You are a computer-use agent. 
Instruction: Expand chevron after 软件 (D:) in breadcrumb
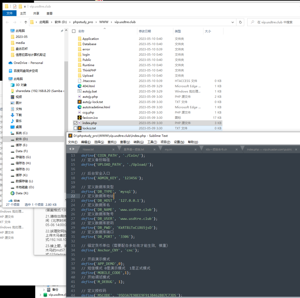(x=70, y=22)
